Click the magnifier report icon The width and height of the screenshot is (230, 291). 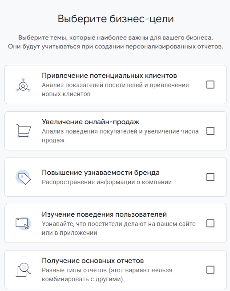click(x=23, y=270)
